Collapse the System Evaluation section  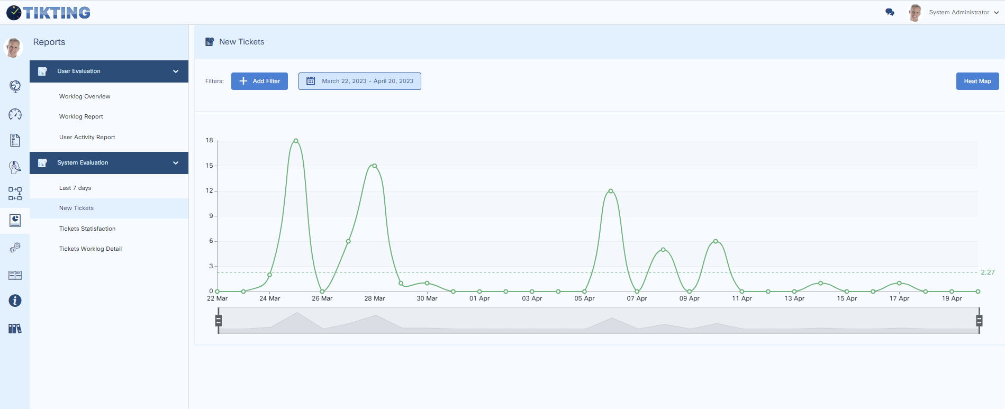(175, 163)
